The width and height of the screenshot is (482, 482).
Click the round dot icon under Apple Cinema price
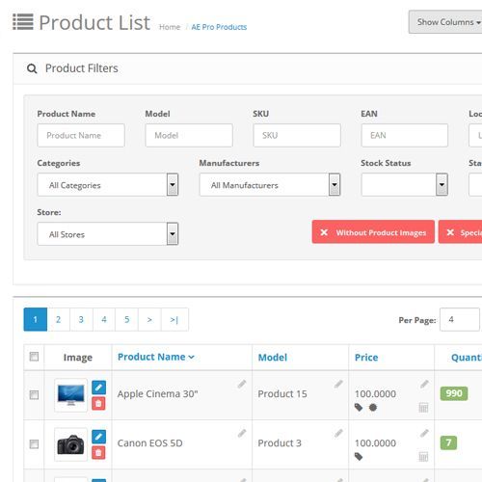(x=373, y=408)
